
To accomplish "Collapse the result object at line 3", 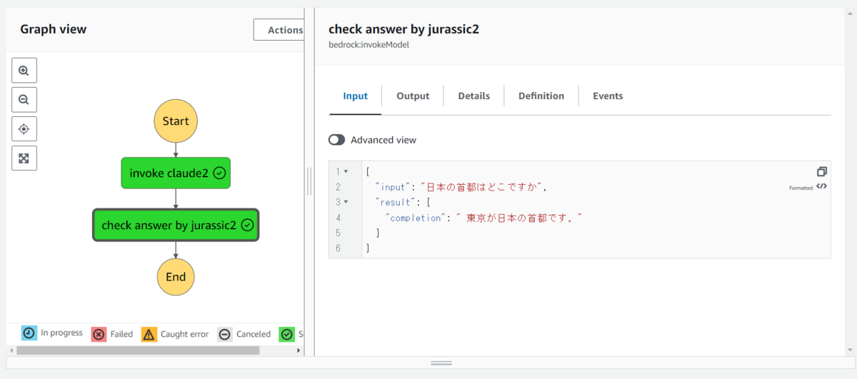I will pyautogui.click(x=346, y=202).
